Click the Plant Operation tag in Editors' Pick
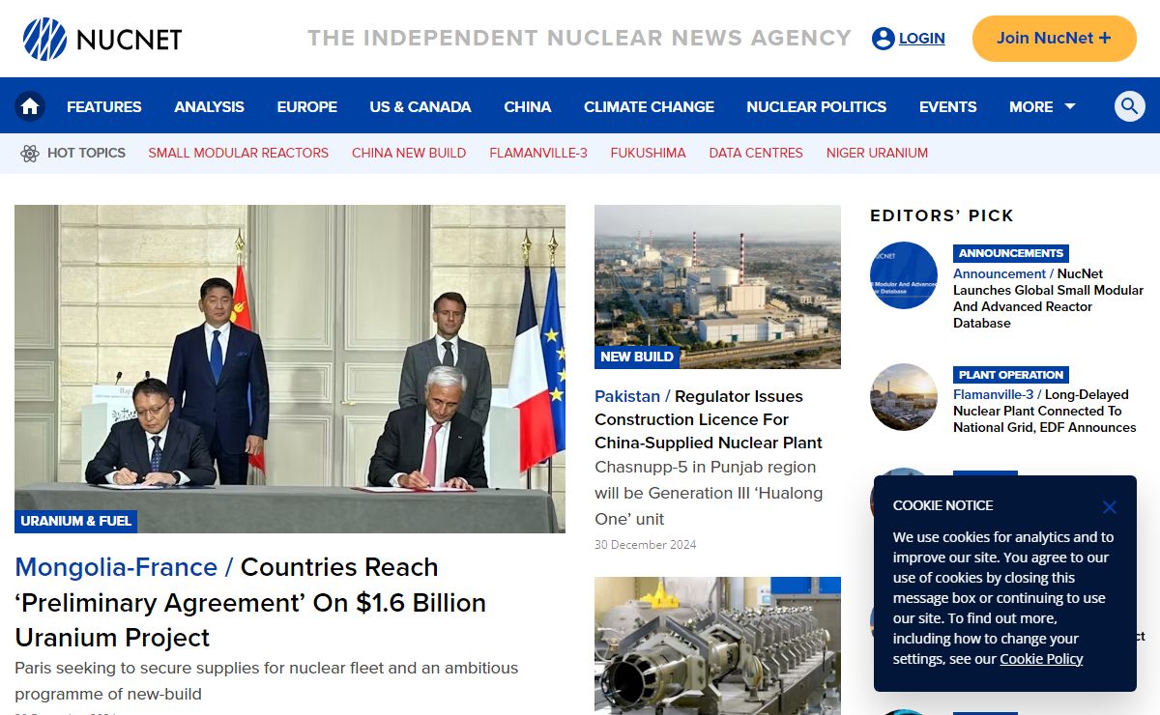Image resolution: width=1160 pixels, height=715 pixels. [x=1011, y=375]
